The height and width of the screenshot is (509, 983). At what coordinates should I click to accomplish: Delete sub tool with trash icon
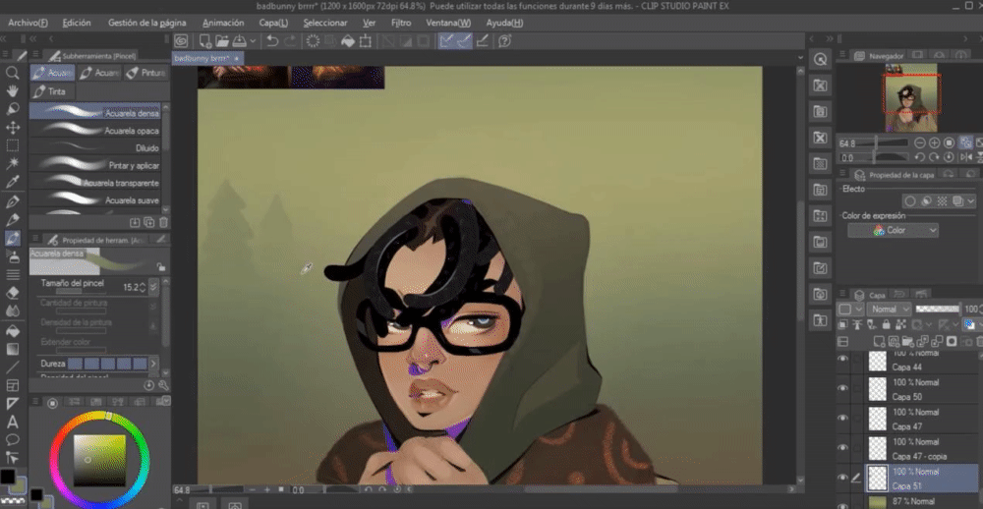click(162, 222)
